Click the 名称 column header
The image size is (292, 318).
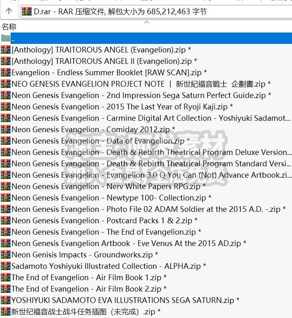[9, 26]
